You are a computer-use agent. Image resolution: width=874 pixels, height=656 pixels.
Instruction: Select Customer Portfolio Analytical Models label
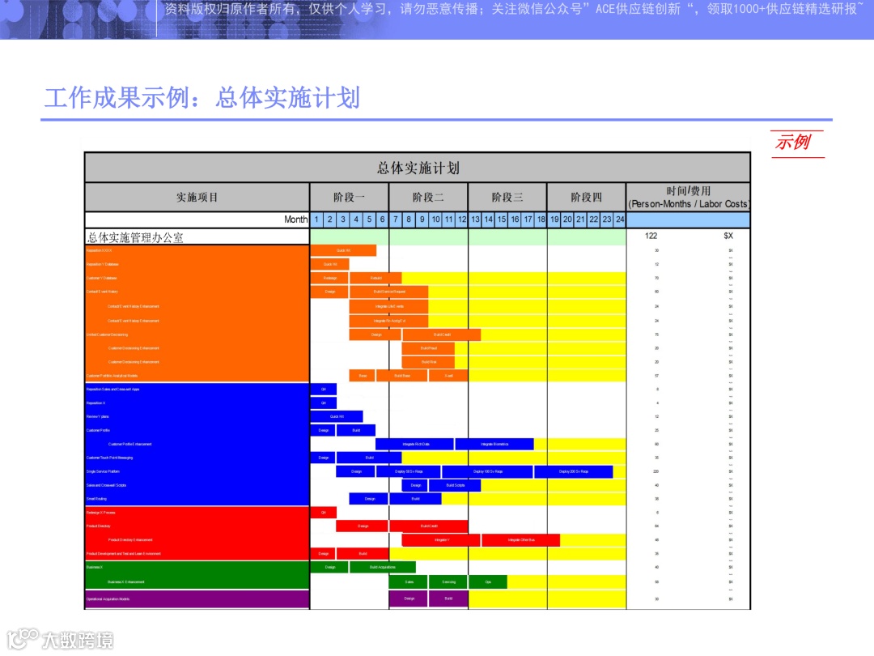[112, 376]
